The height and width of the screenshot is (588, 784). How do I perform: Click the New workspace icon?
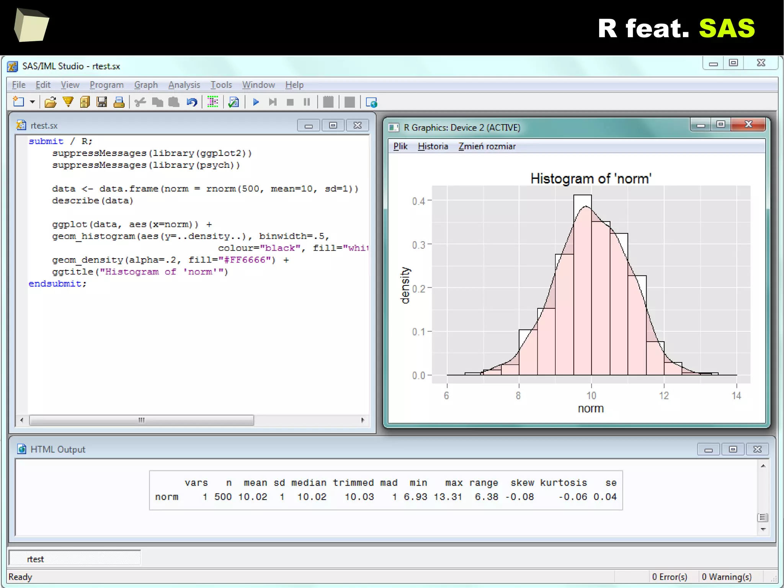pyautogui.click(x=18, y=102)
